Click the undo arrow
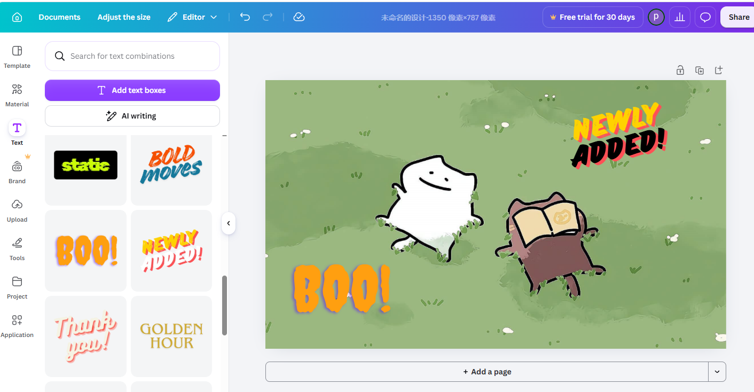Screen dimensions: 754x392 pyautogui.click(x=245, y=17)
